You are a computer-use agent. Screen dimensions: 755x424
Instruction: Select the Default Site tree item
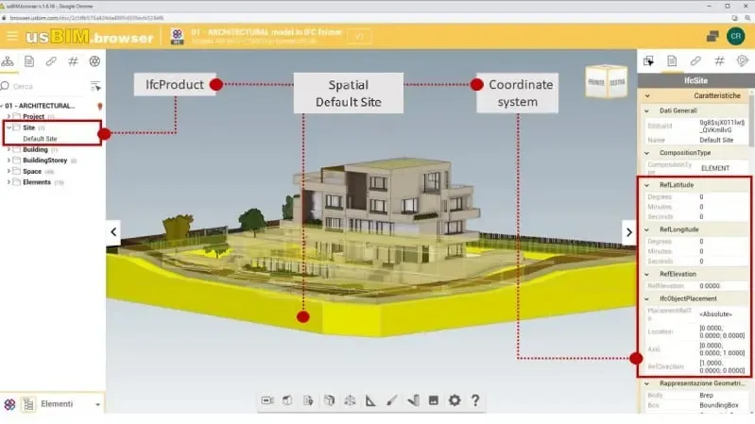pos(40,139)
